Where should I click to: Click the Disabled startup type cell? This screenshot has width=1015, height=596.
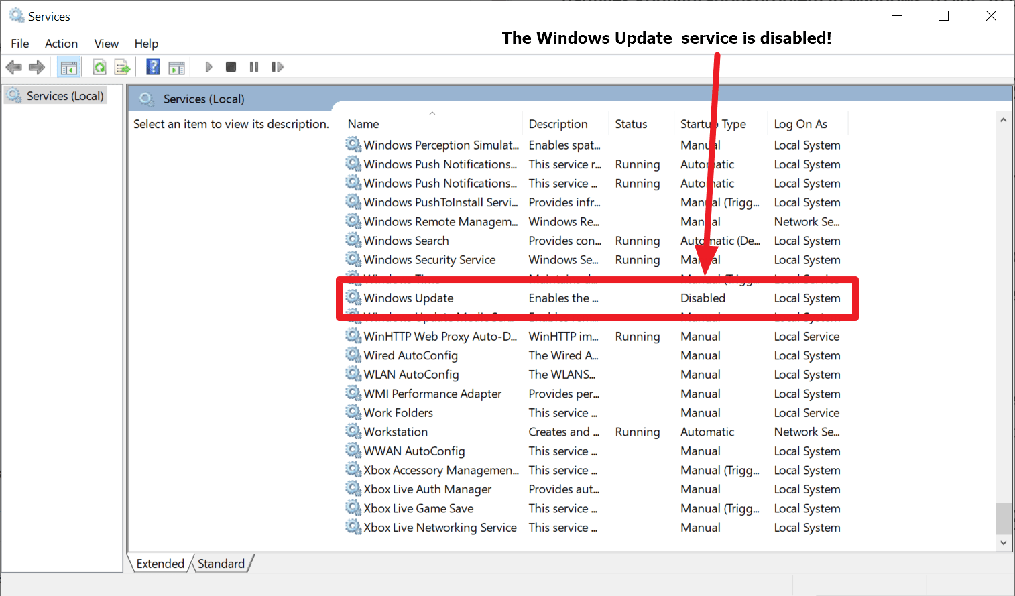[x=703, y=298]
